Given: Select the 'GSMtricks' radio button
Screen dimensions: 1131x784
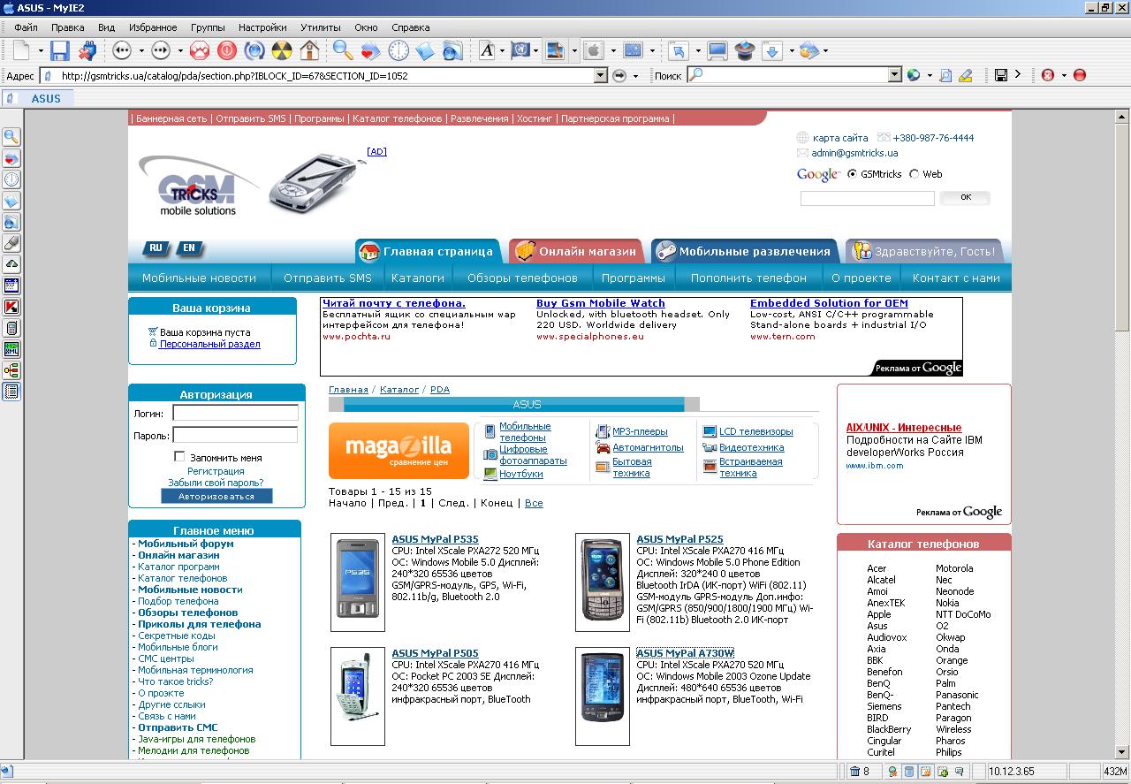Looking at the screenshot, I should (x=852, y=174).
